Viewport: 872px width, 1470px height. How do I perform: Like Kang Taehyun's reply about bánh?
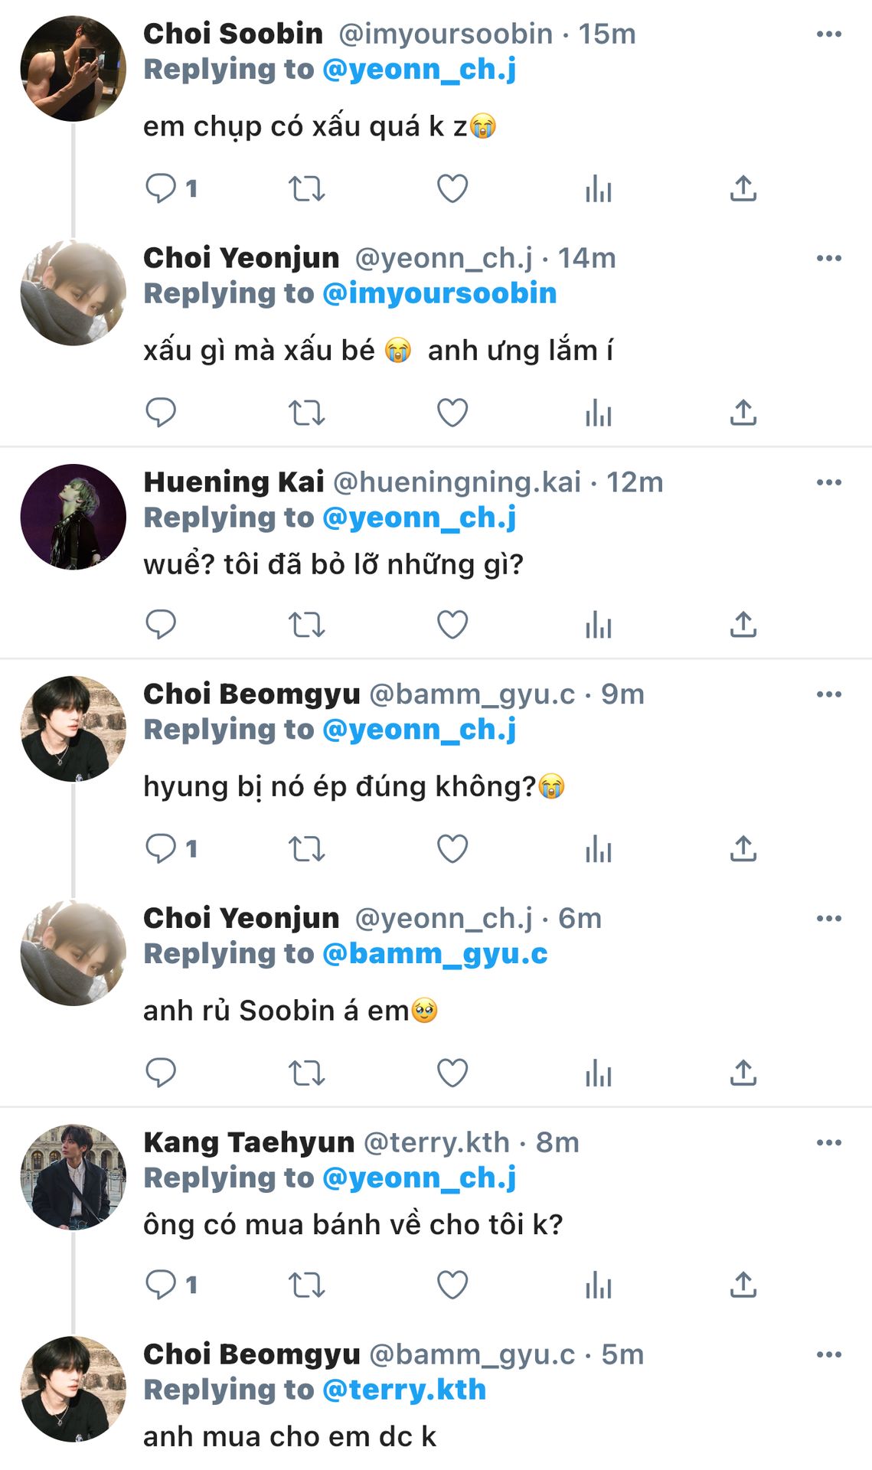click(x=452, y=1285)
